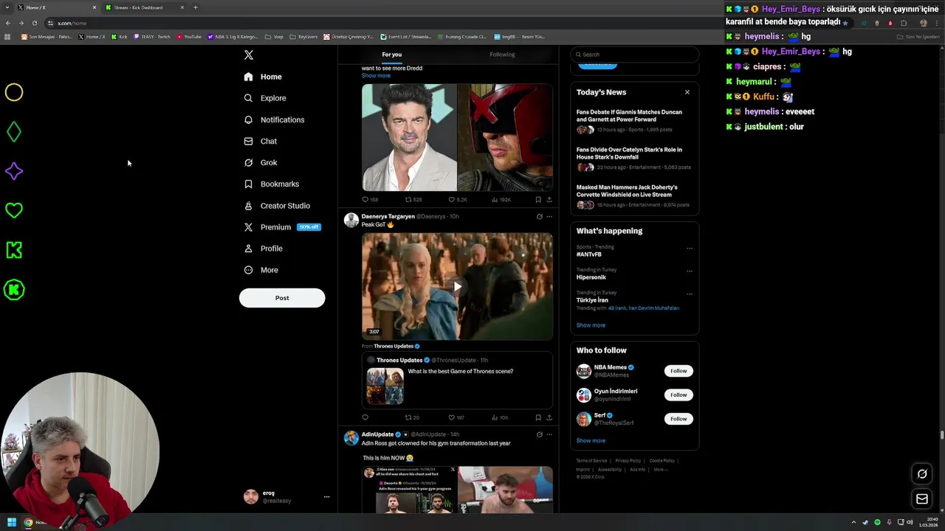This screenshot has height=531, width=945.
Task: Open the quoted Thrones Updates post
Action: tap(457, 379)
